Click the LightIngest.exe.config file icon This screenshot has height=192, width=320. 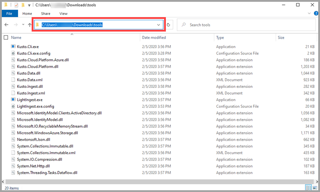click(13, 106)
